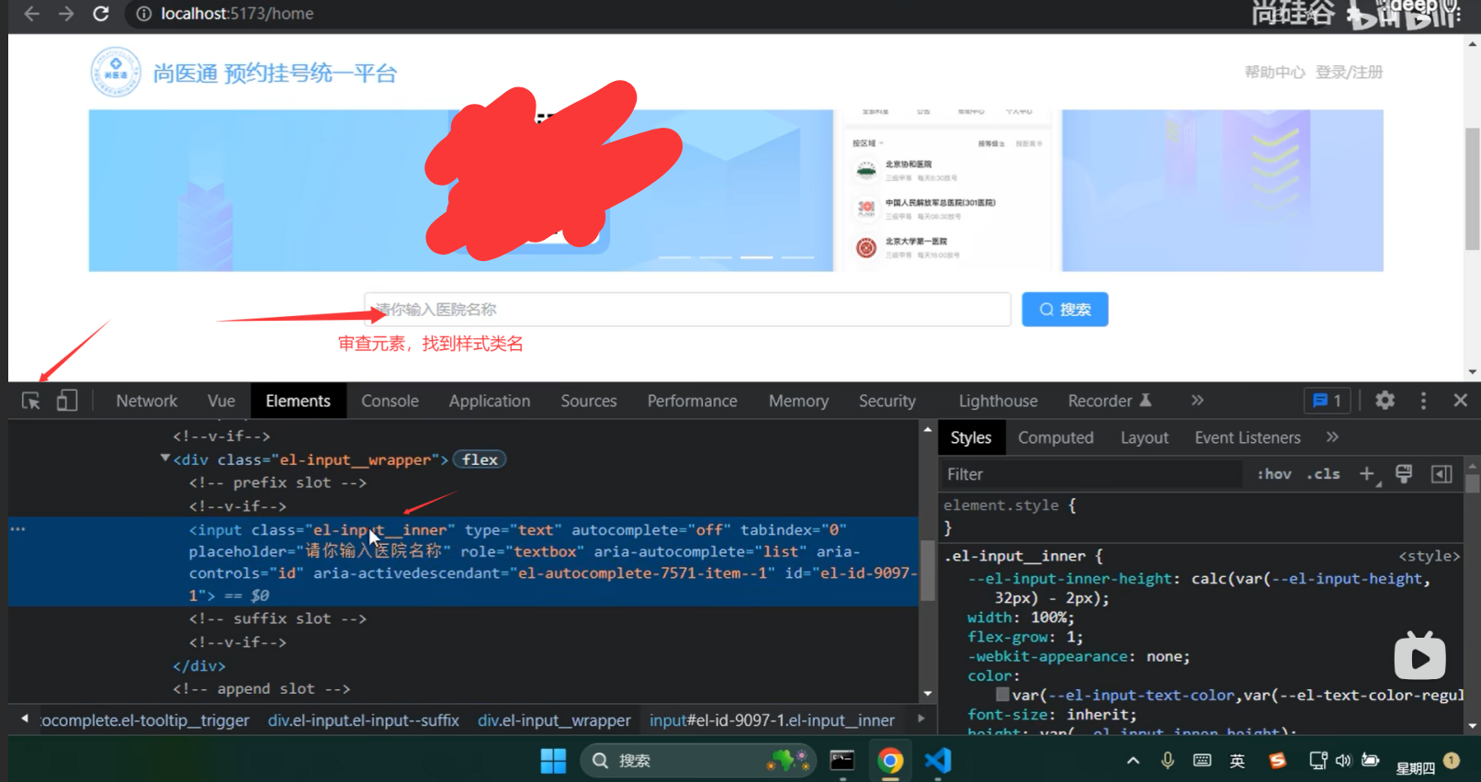This screenshot has height=782, width=1481.
Task: Open the issues counter badge showing 1
Action: pyautogui.click(x=1328, y=401)
